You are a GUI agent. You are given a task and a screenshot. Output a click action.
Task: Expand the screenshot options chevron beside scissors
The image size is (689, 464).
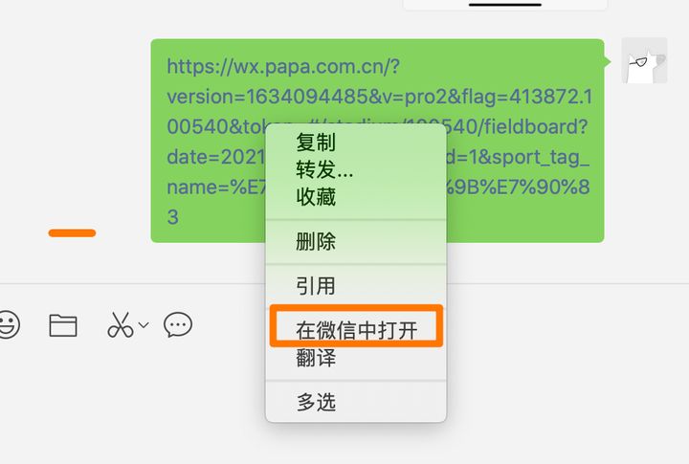click(x=144, y=325)
